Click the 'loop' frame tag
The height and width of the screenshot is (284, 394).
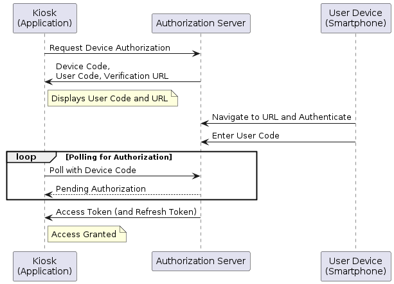point(31,157)
